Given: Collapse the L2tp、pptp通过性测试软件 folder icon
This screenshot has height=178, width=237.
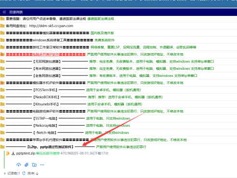Looking at the screenshot, I should (x=2, y=147).
